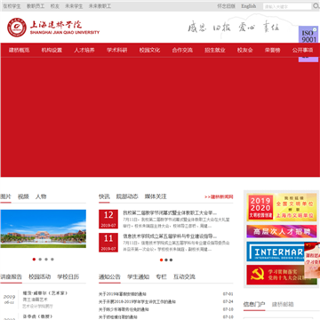The image size is (320, 320).
Task: Click the keyword search input field
Action: click(x=287, y=6)
